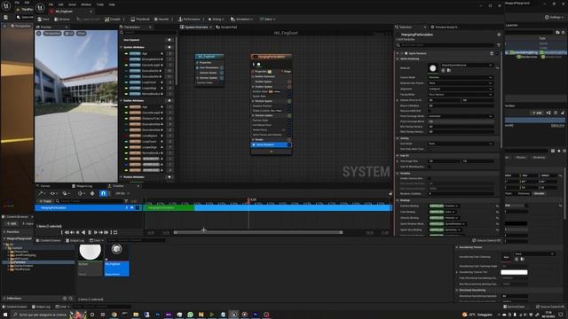Image resolution: width=568 pixels, height=319 pixels.
Task: Click the filter icon in Selection panel
Action: (499, 45)
